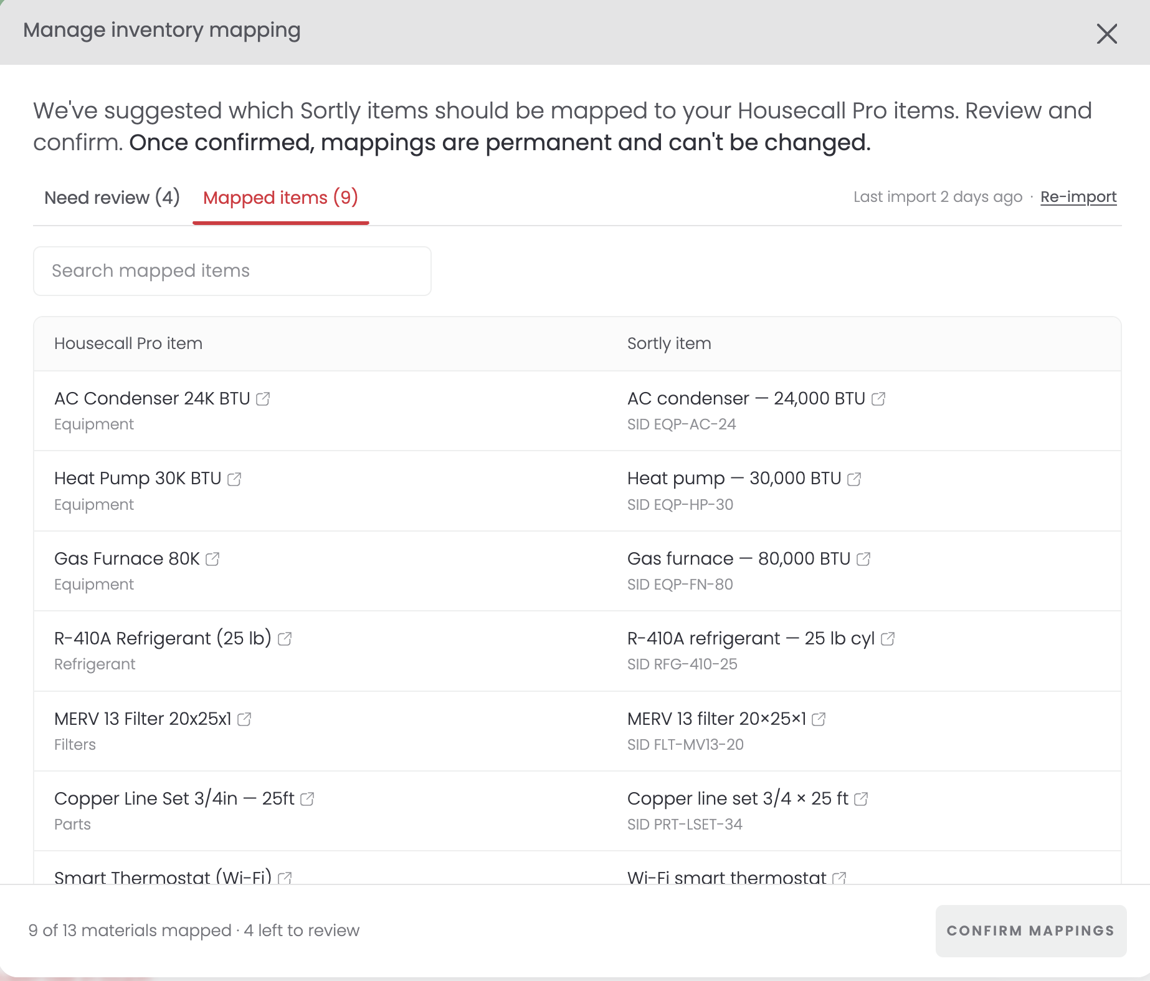The height and width of the screenshot is (981, 1150).
Task: Click the 'Refrigerant' category label
Action: (95, 664)
